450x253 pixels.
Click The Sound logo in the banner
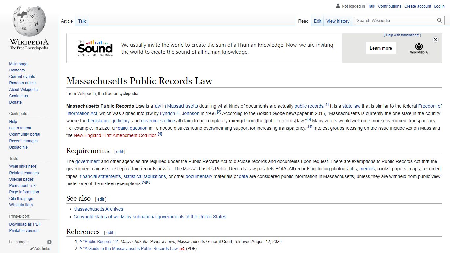tap(95, 48)
